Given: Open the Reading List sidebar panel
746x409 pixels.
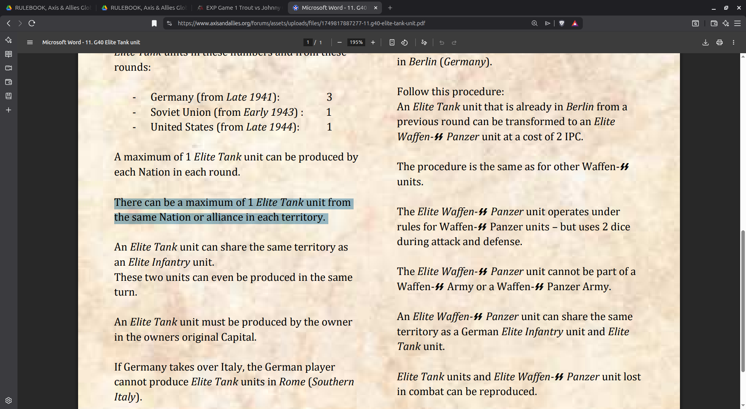Looking at the screenshot, I should point(9,54).
